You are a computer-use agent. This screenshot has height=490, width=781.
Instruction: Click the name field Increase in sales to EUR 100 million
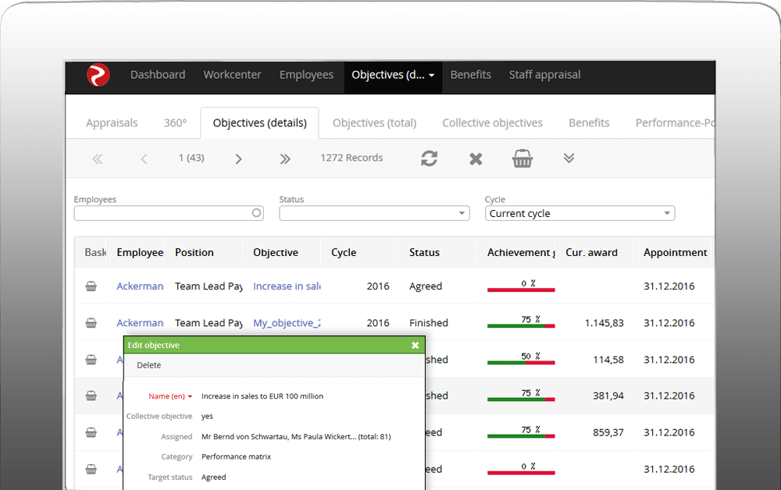262,396
